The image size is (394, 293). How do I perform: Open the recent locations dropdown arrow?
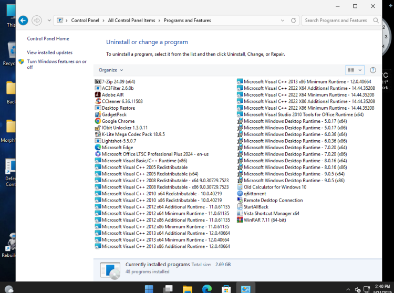(x=49, y=20)
